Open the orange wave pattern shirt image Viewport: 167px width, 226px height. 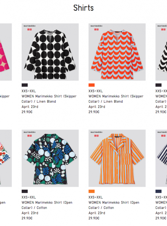(117, 52)
